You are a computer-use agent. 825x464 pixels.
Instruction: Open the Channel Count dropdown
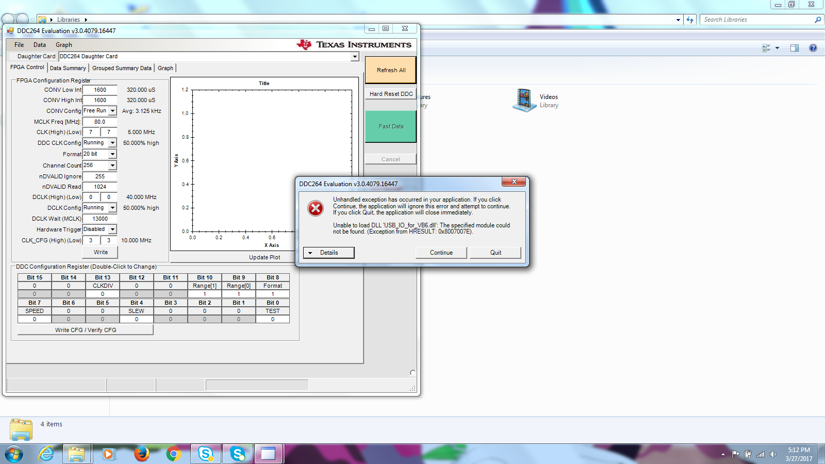112,165
